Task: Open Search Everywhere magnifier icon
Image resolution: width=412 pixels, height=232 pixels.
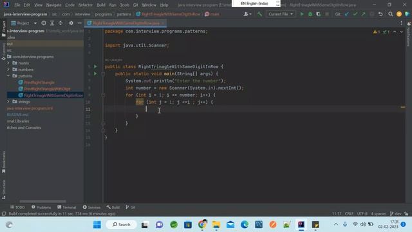Action: click(x=391, y=14)
